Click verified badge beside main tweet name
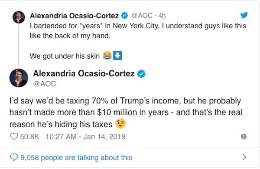Image resolution: width=260 pixels, height=169 pixels. pos(141,74)
